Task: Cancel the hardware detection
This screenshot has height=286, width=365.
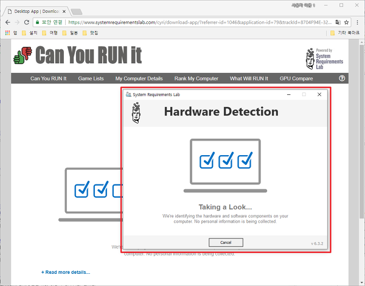Action: click(226, 242)
